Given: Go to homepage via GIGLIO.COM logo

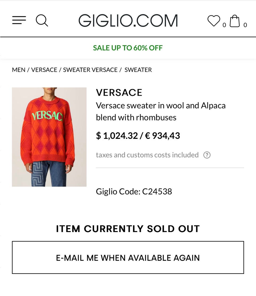Looking at the screenshot, I should [x=128, y=21].
